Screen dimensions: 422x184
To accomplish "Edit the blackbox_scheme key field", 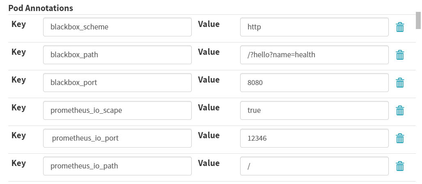I will click(117, 27).
